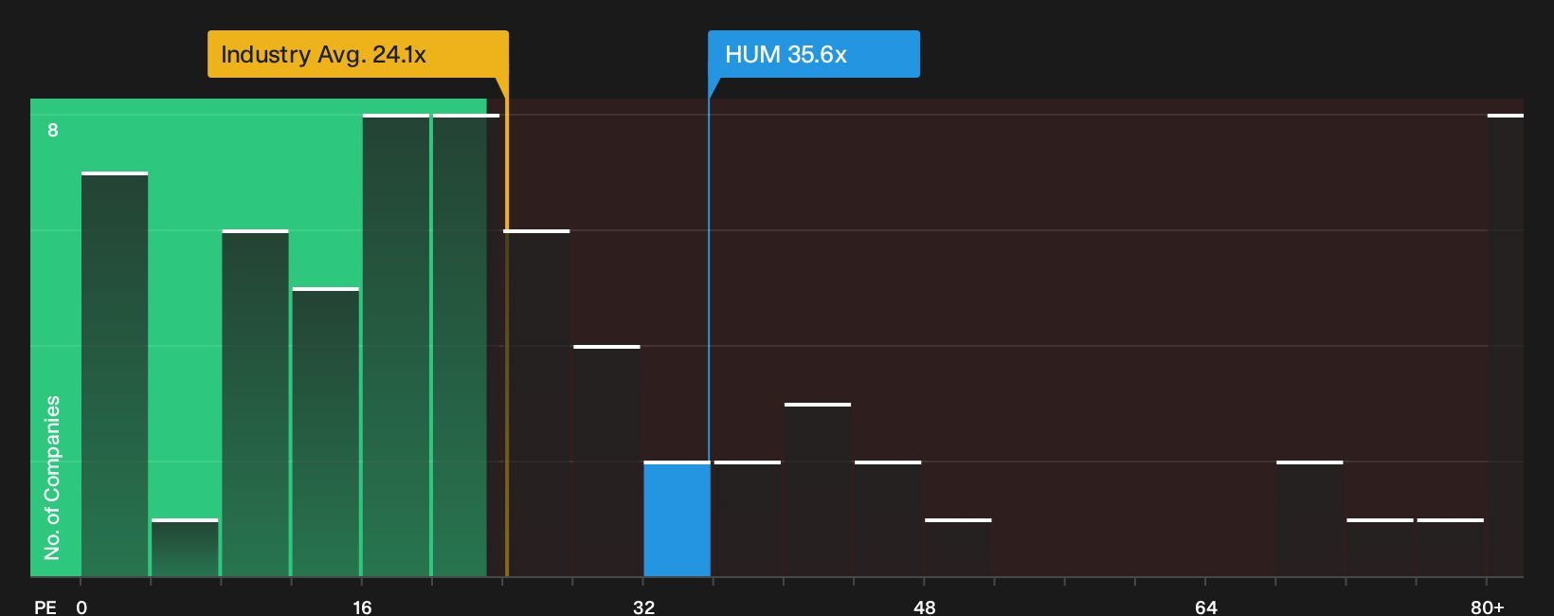
Task: Click the x-axis label 64
Action: point(1205,607)
